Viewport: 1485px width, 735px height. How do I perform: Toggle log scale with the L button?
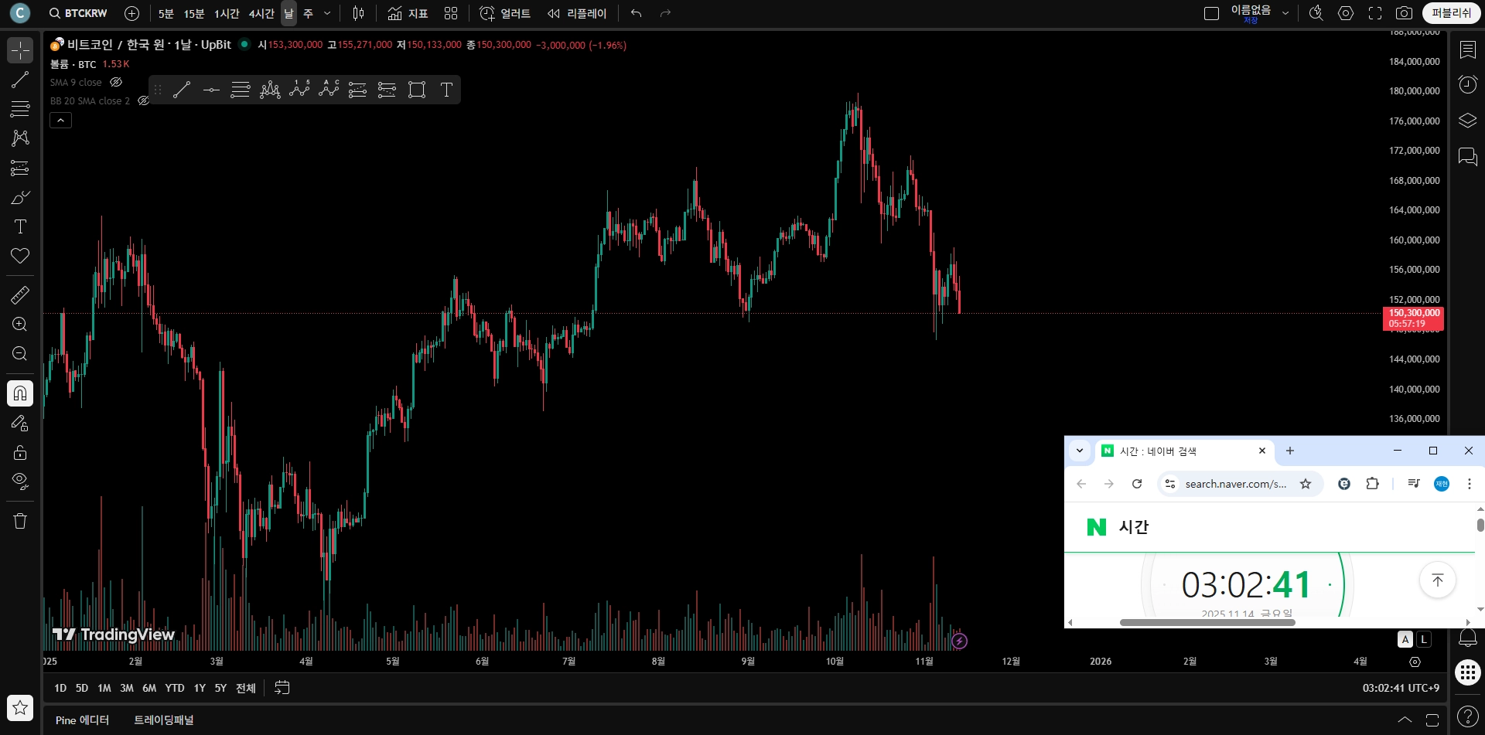coord(1424,639)
